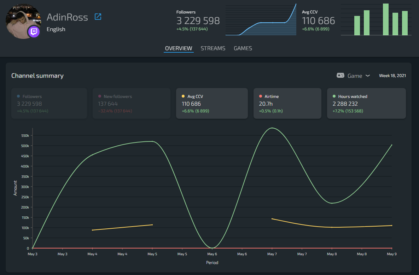Click the AdinRoss channel name
This screenshot has width=419, height=275.
[x=67, y=17]
